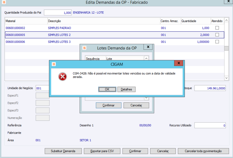The image size is (233, 158).
Task: Click the Atendido column header
Action: [217, 21]
